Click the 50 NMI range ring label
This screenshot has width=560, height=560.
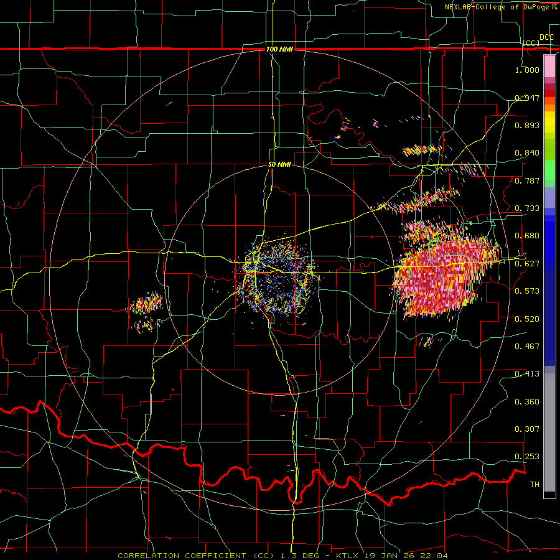tap(279, 164)
